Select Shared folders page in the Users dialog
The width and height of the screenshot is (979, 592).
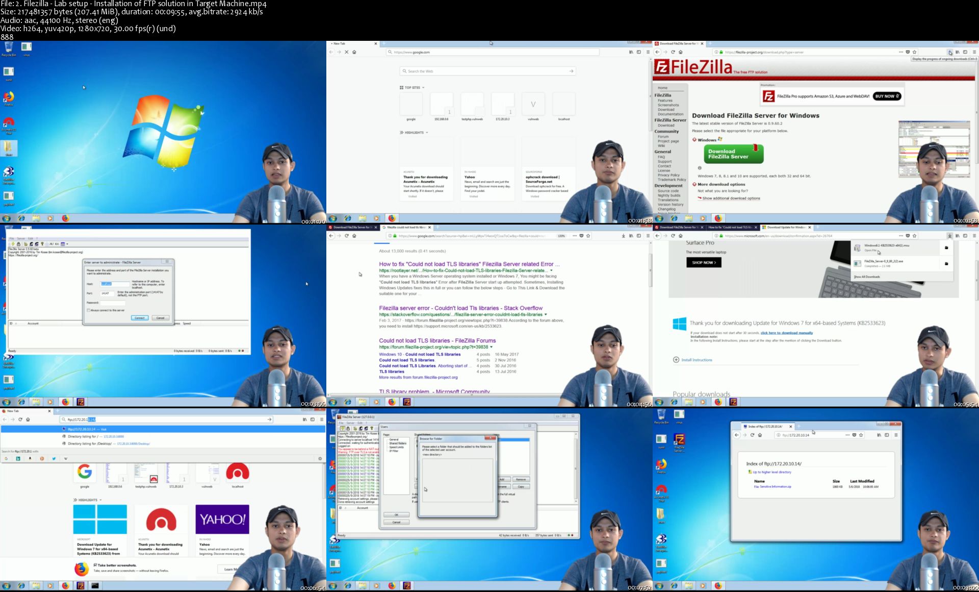pos(398,443)
